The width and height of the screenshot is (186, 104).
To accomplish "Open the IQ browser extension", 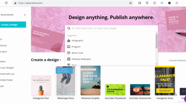I will [162, 3].
